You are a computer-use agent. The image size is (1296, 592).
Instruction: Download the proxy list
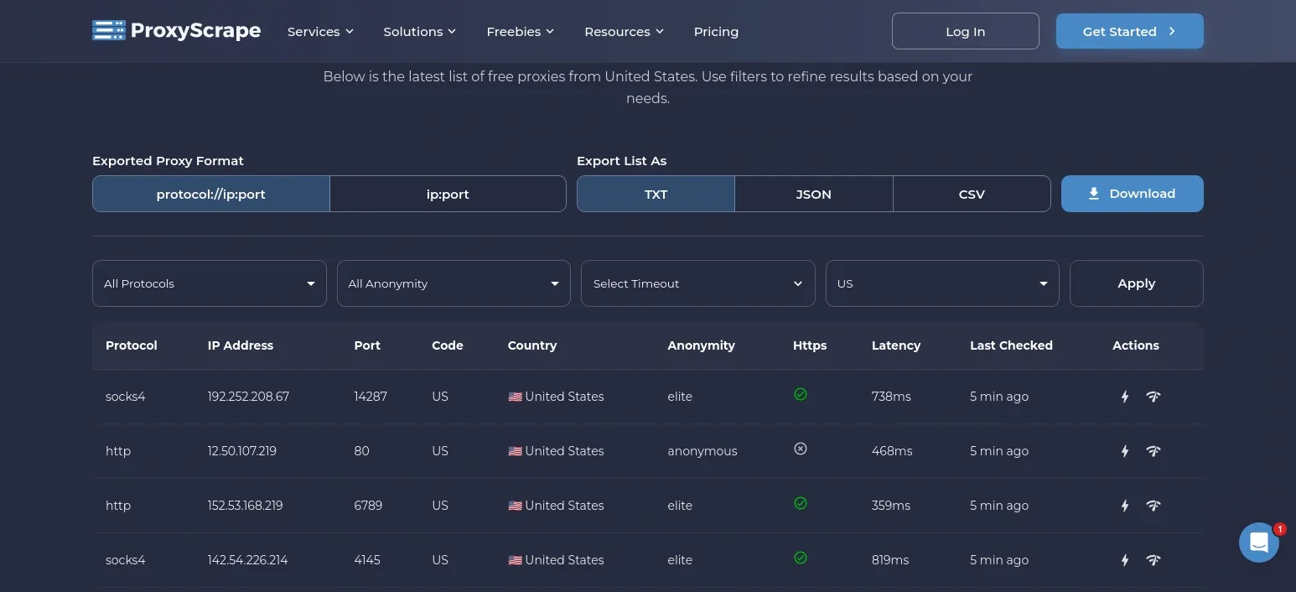click(1132, 194)
